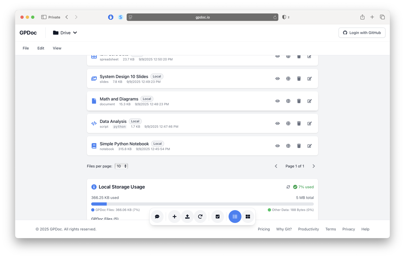Click globe icon for System Design 10 Slides
405x258 pixels.
click(x=288, y=79)
